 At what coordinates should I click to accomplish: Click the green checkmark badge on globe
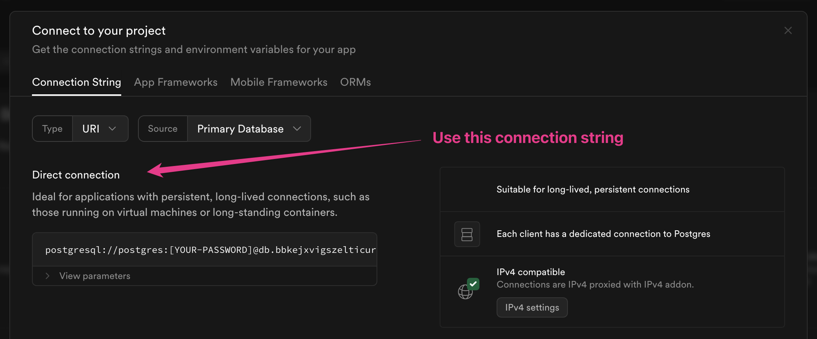coord(473,284)
